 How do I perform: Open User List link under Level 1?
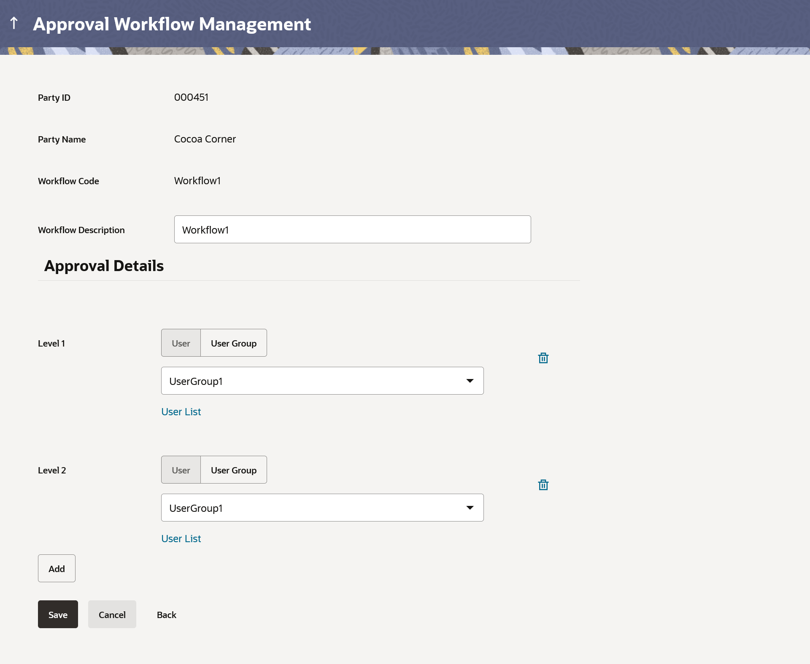[x=181, y=412]
